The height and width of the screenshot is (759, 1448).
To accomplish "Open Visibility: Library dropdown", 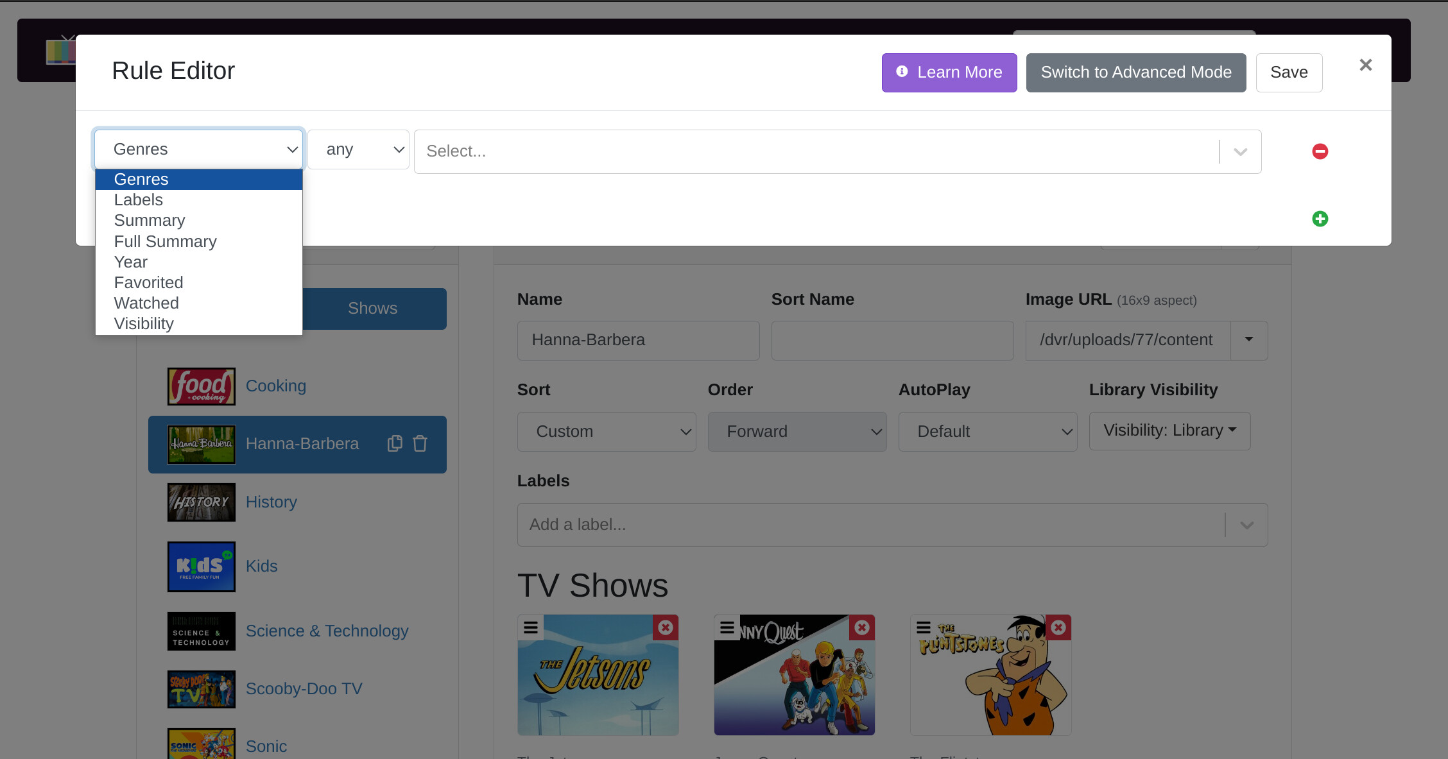I will (1169, 431).
